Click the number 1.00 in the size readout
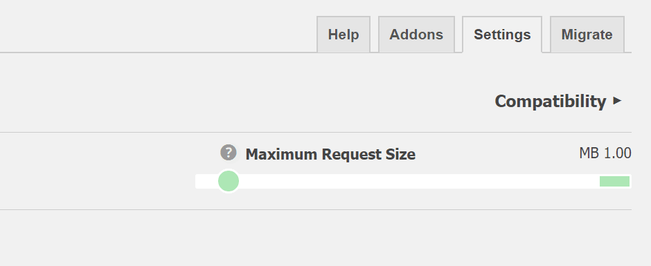Screen dimensions: 651x266 [617, 153]
